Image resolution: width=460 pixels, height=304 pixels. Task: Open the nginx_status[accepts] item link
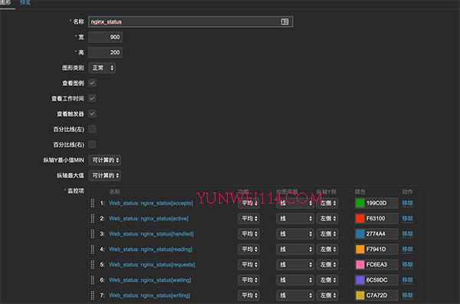[151, 203]
